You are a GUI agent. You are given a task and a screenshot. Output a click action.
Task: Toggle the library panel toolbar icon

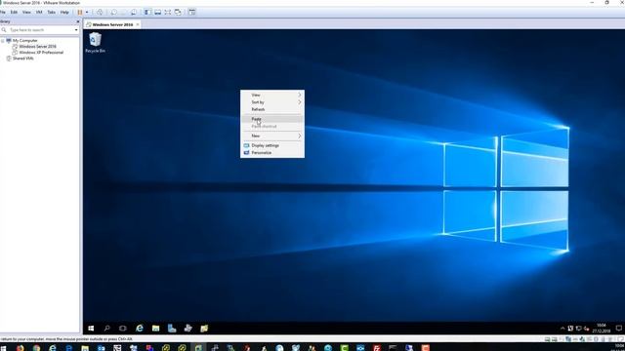coord(147,13)
